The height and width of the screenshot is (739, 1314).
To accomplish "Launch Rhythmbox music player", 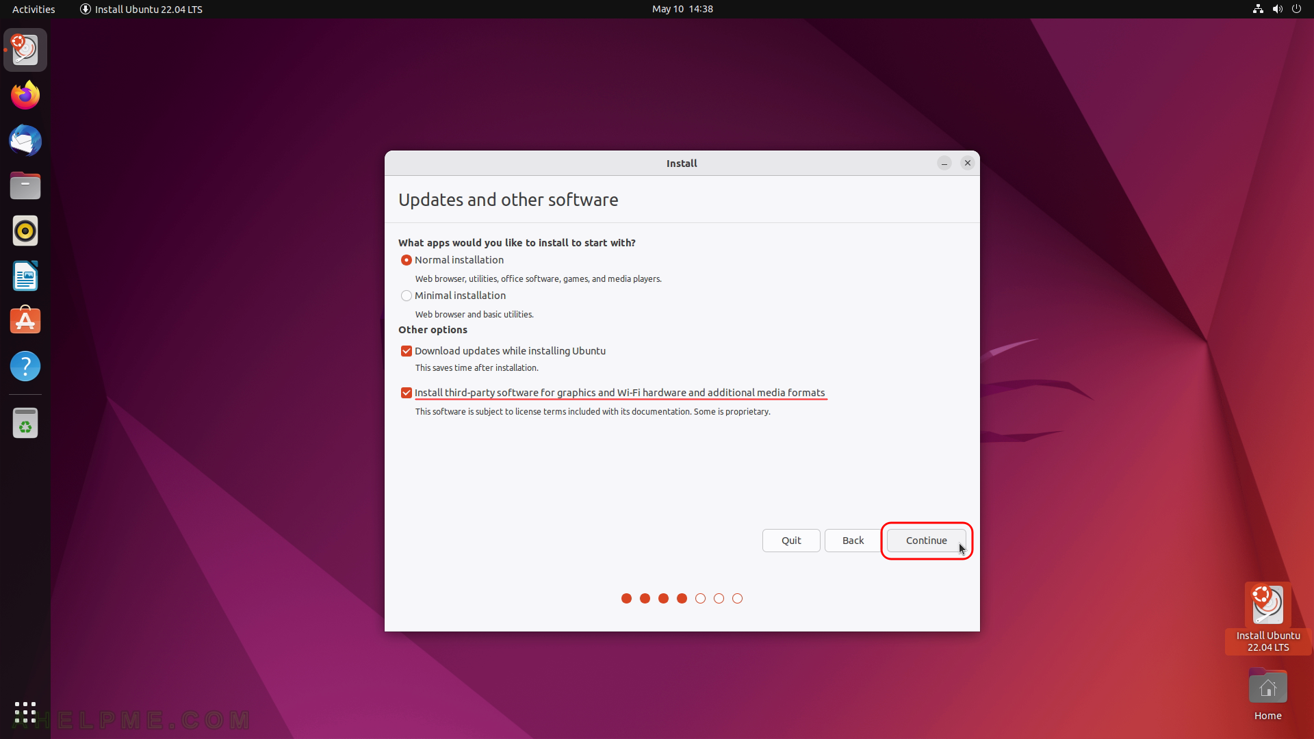I will (25, 231).
